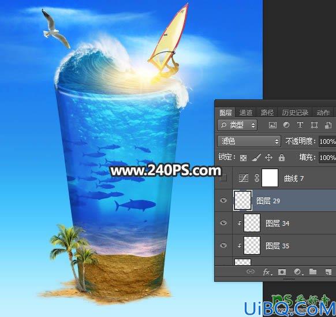Click the 曲线 7 mask link chain
The height and width of the screenshot is (317, 336).
tap(257, 178)
